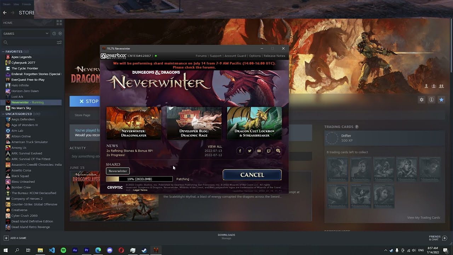Screen dimensions: 453x255
Task: Toggle the favorite star icon in Steam
Action: point(441,100)
